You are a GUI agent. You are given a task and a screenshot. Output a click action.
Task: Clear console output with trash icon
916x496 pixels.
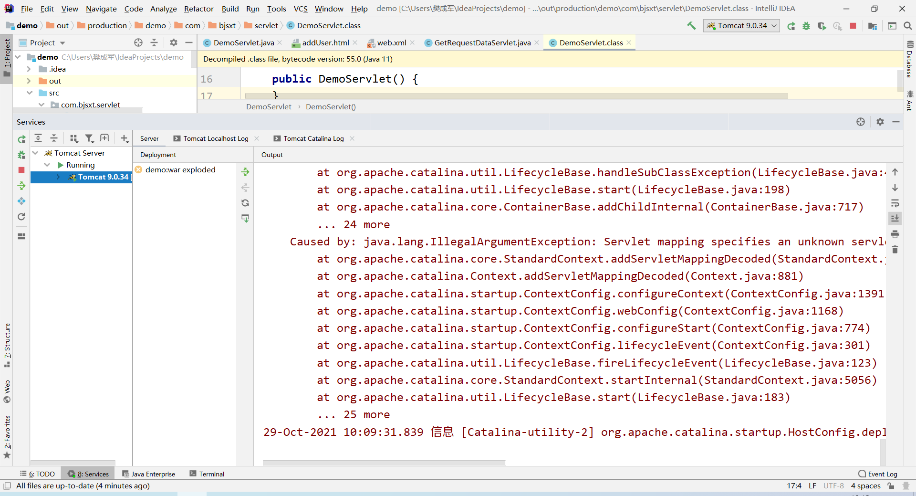895,249
